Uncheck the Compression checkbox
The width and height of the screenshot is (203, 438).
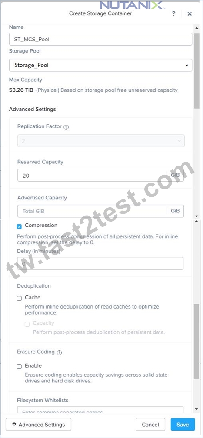coord(19,226)
